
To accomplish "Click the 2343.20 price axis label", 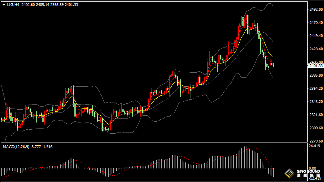I will click(316, 101).
